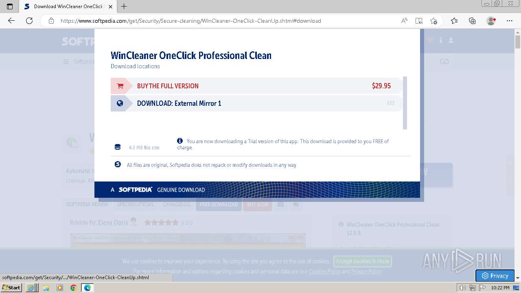Open Collections icon in Edge toolbar
The height and width of the screenshot is (293, 521).
472,21
